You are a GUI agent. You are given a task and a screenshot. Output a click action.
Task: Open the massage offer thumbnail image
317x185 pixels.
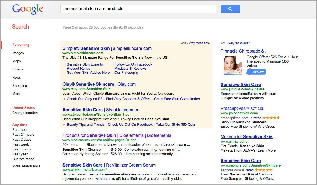pos(233,65)
